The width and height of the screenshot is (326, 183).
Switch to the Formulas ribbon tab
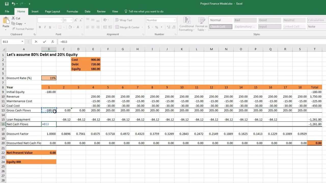click(72, 11)
